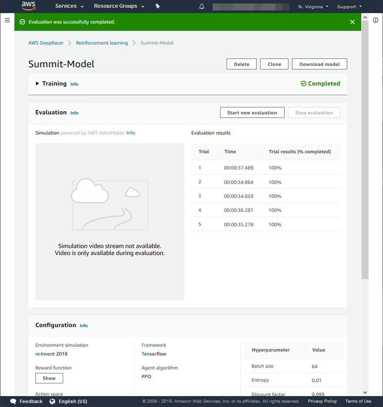This screenshot has width=383, height=407.
Task: Dismiss the green success banner
Action: (352, 22)
